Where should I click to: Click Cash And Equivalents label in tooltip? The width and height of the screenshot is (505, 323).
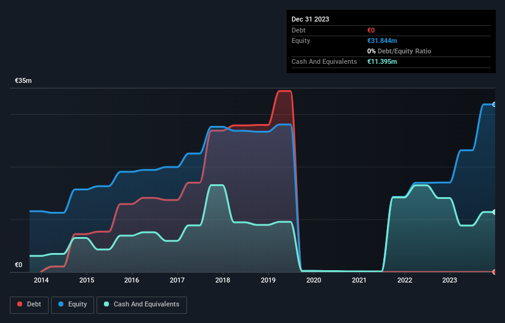coord(324,61)
